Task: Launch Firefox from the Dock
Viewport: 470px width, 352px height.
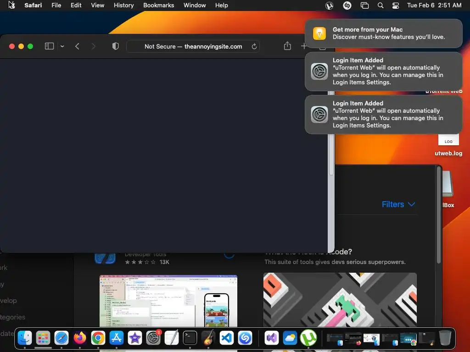Action: pos(80,338)
